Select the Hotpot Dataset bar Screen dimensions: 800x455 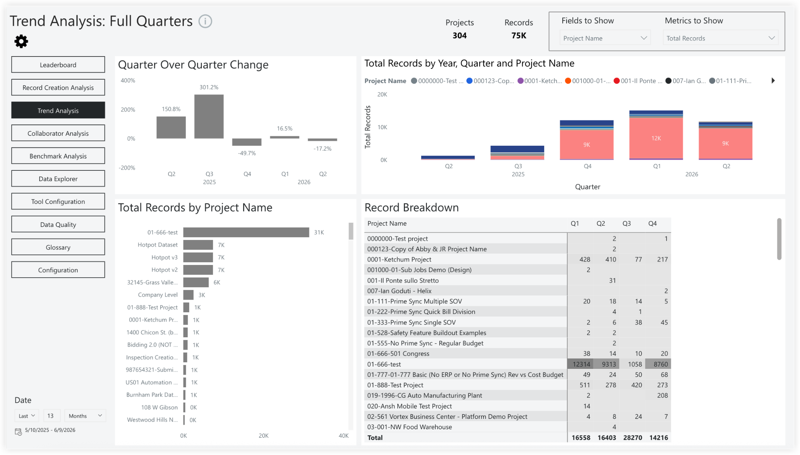click(198, 245)
